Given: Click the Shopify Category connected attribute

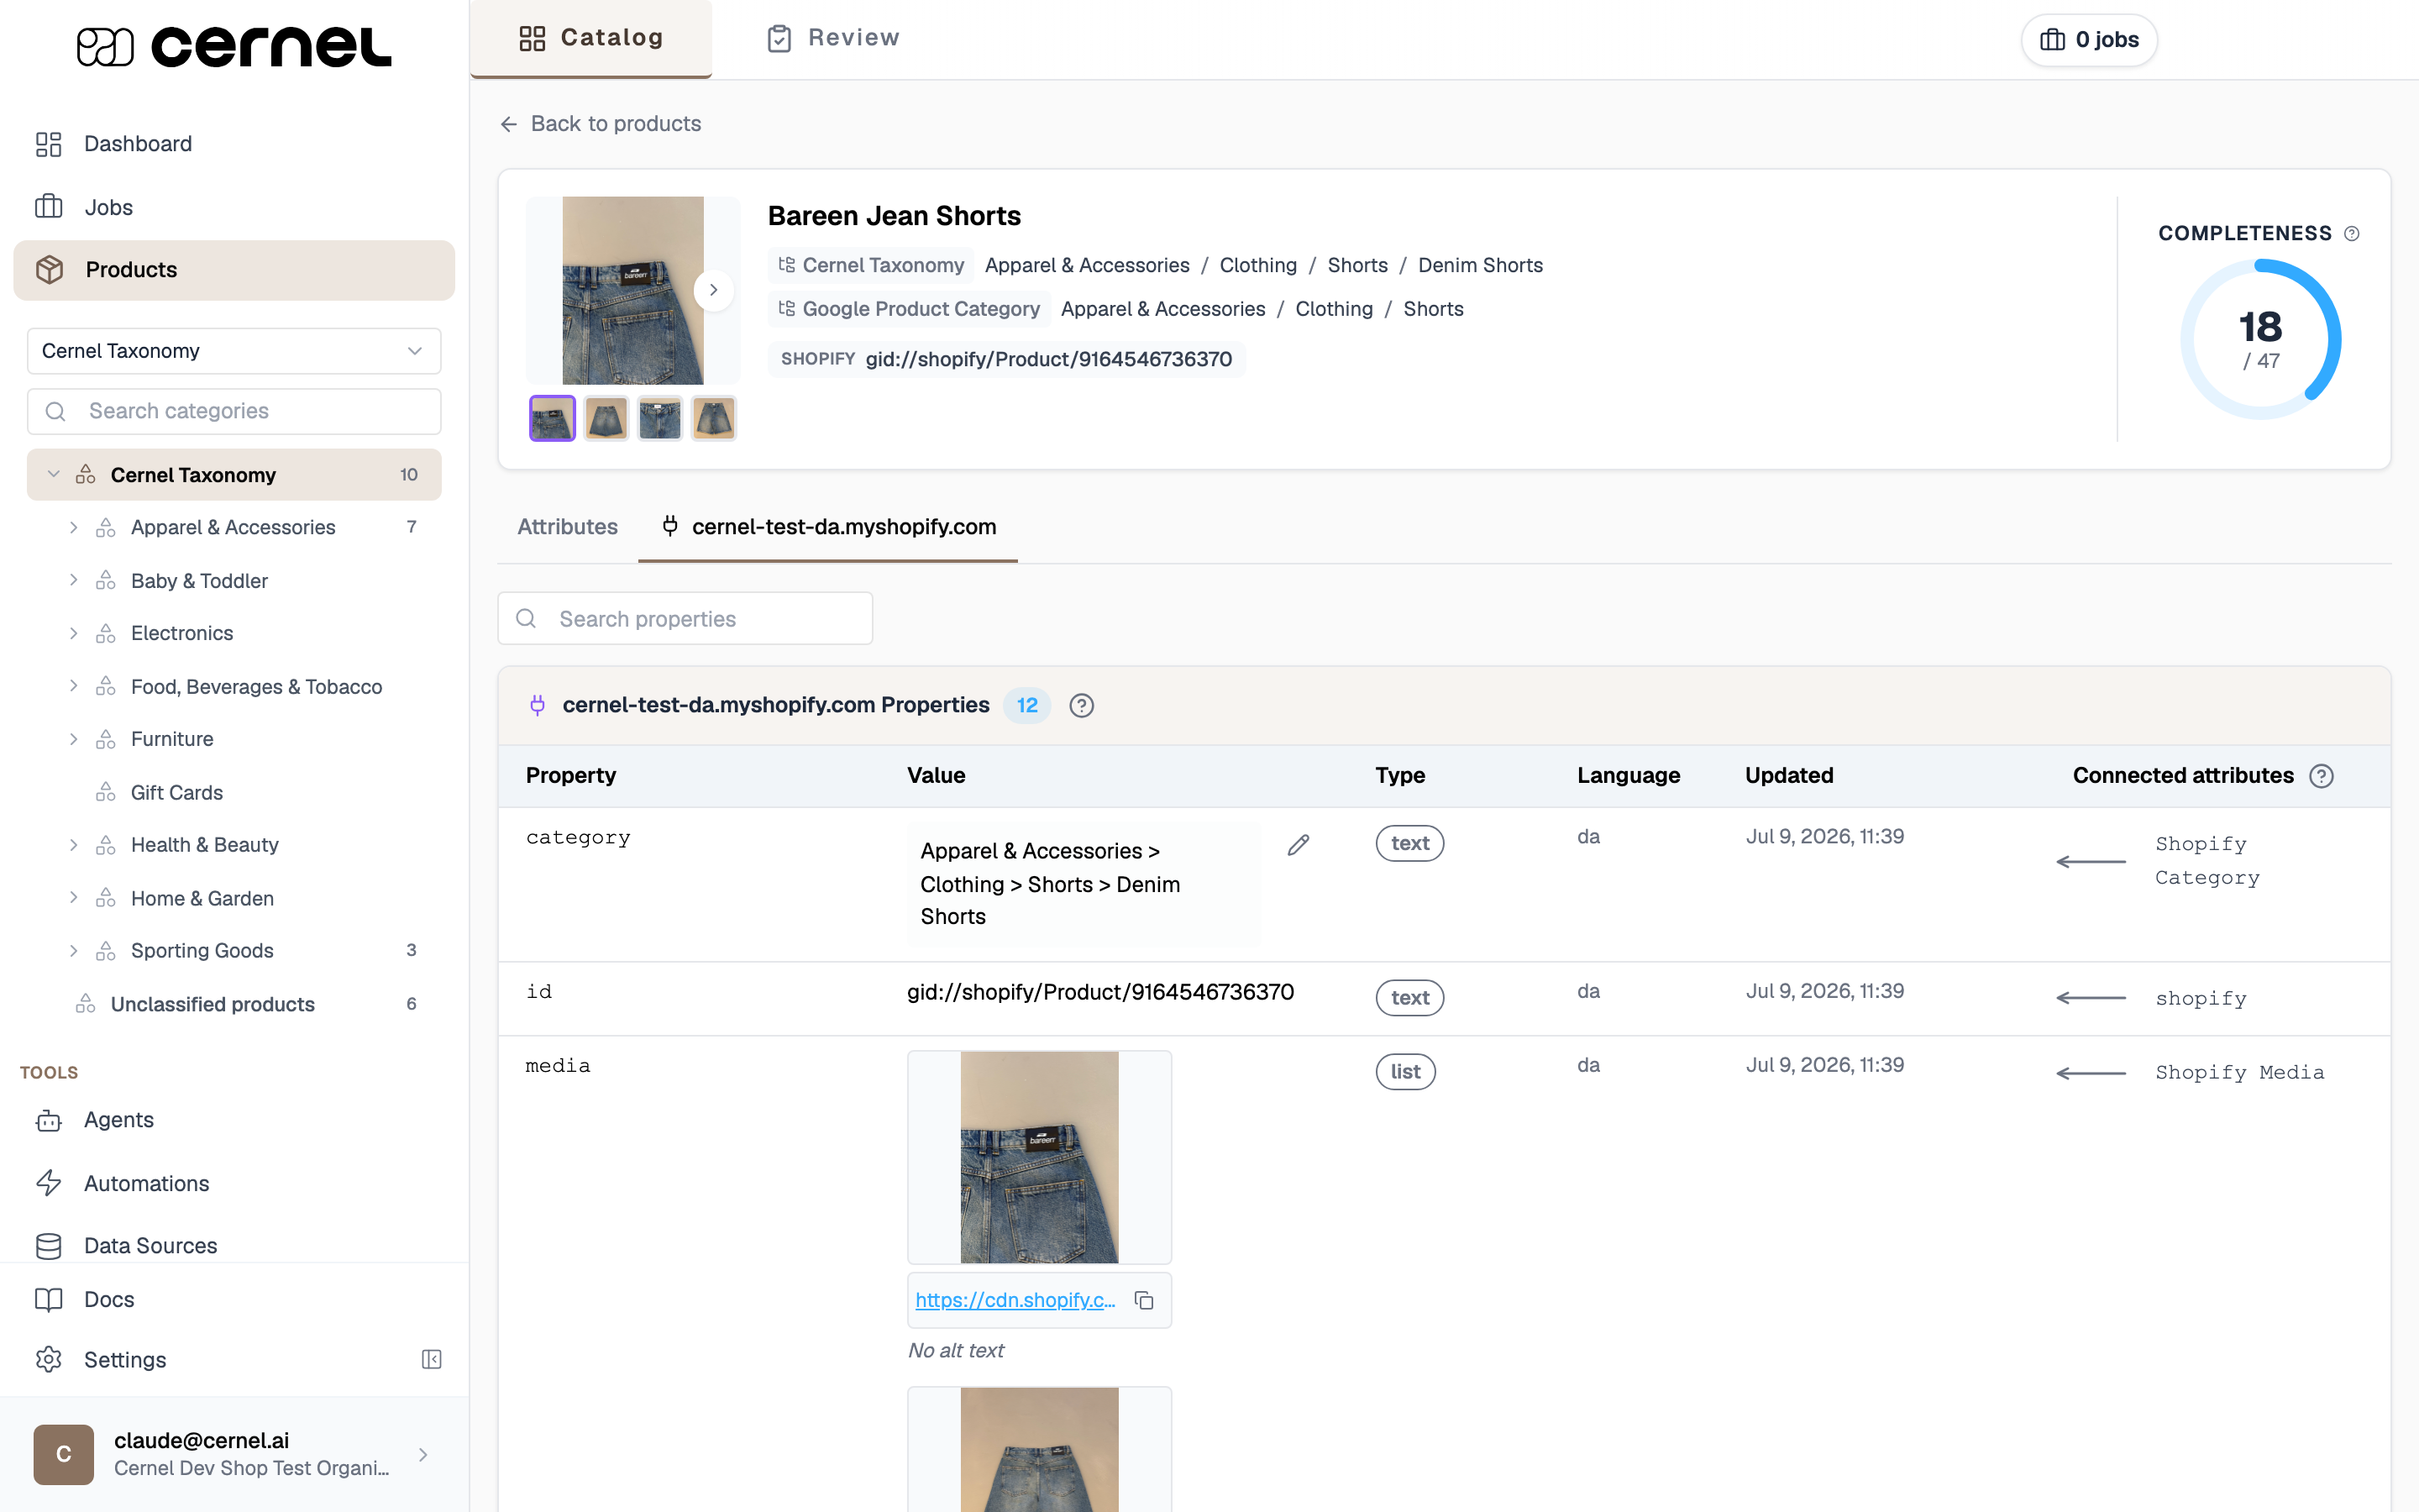Looking at the screenshot, I should point(2207,861).
